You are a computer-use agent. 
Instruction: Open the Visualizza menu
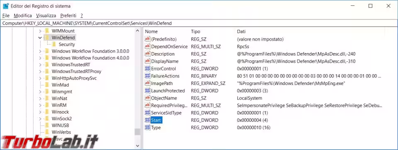46,15
